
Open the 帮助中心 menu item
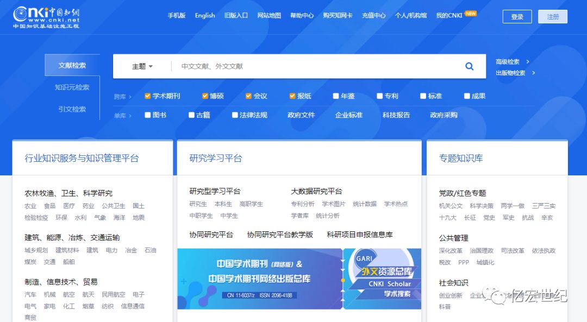302,16
